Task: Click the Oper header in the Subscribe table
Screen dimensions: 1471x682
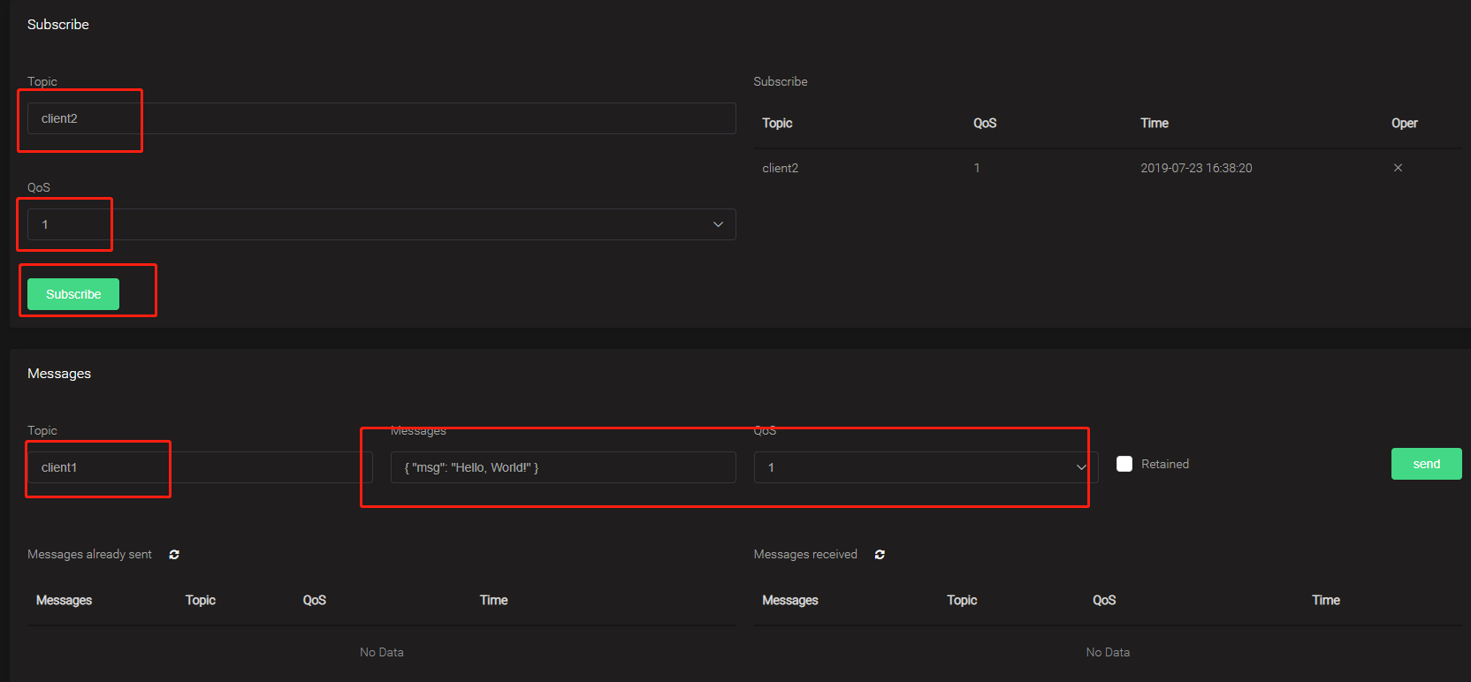Action: [1404, 123]
